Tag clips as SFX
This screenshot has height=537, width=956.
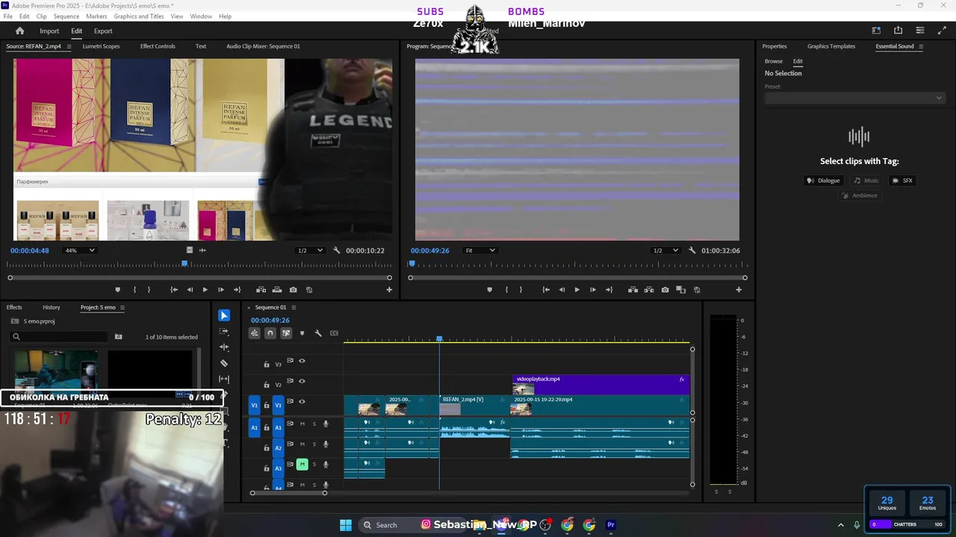pyautogui.click(x=902, y=180)
